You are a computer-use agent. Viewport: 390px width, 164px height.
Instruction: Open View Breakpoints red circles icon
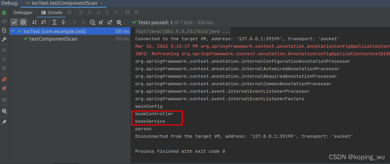point(4,79)
